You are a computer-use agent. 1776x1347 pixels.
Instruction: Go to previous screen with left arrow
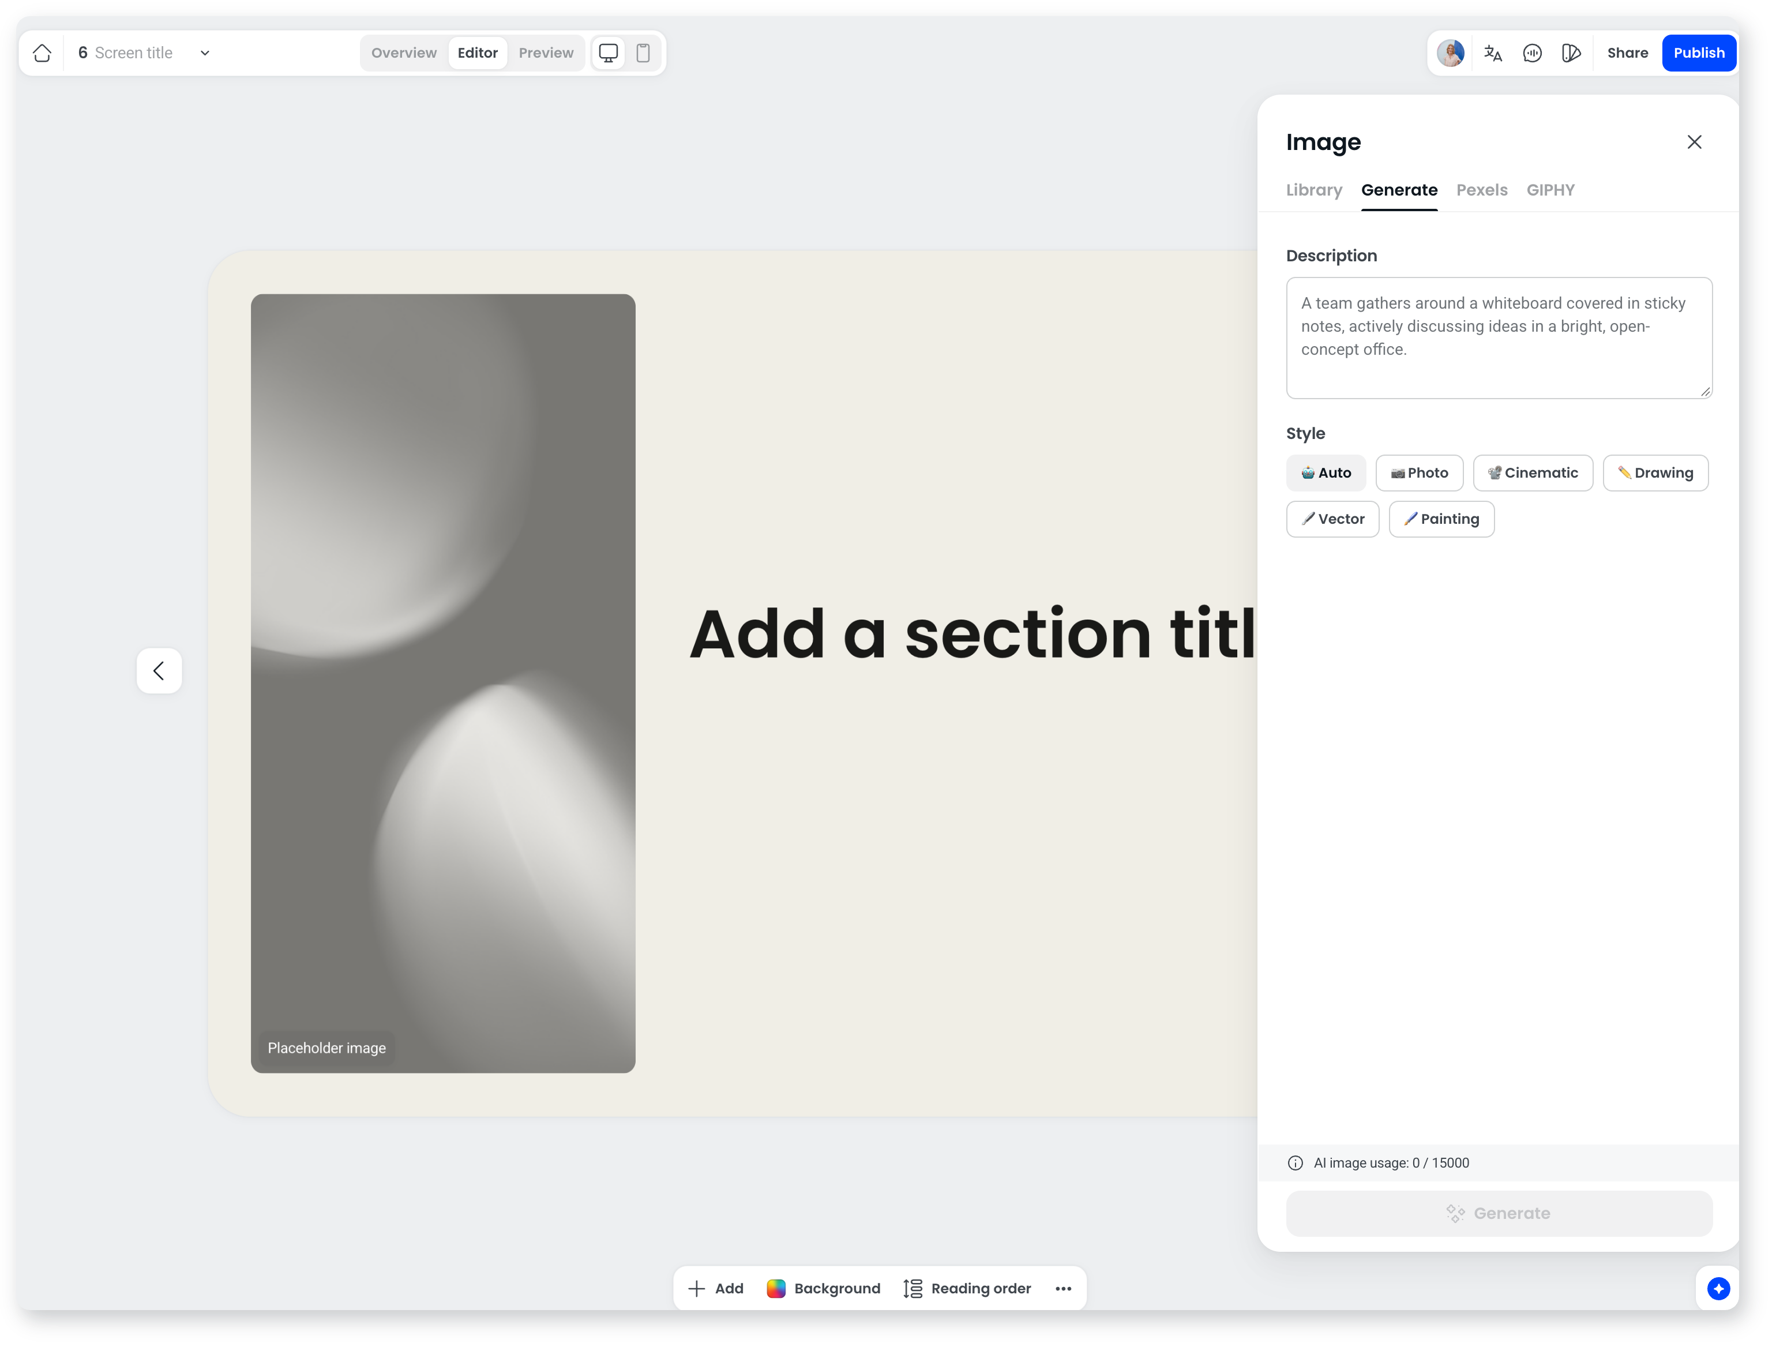coord(159,671)
